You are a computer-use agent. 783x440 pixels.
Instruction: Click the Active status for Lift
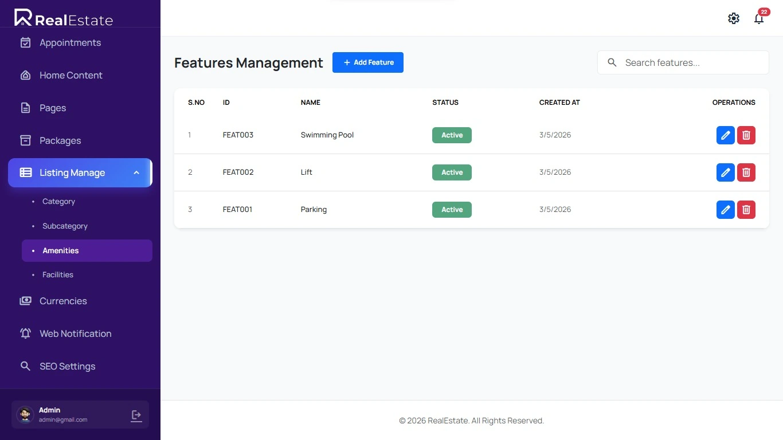tap(452, 172)
